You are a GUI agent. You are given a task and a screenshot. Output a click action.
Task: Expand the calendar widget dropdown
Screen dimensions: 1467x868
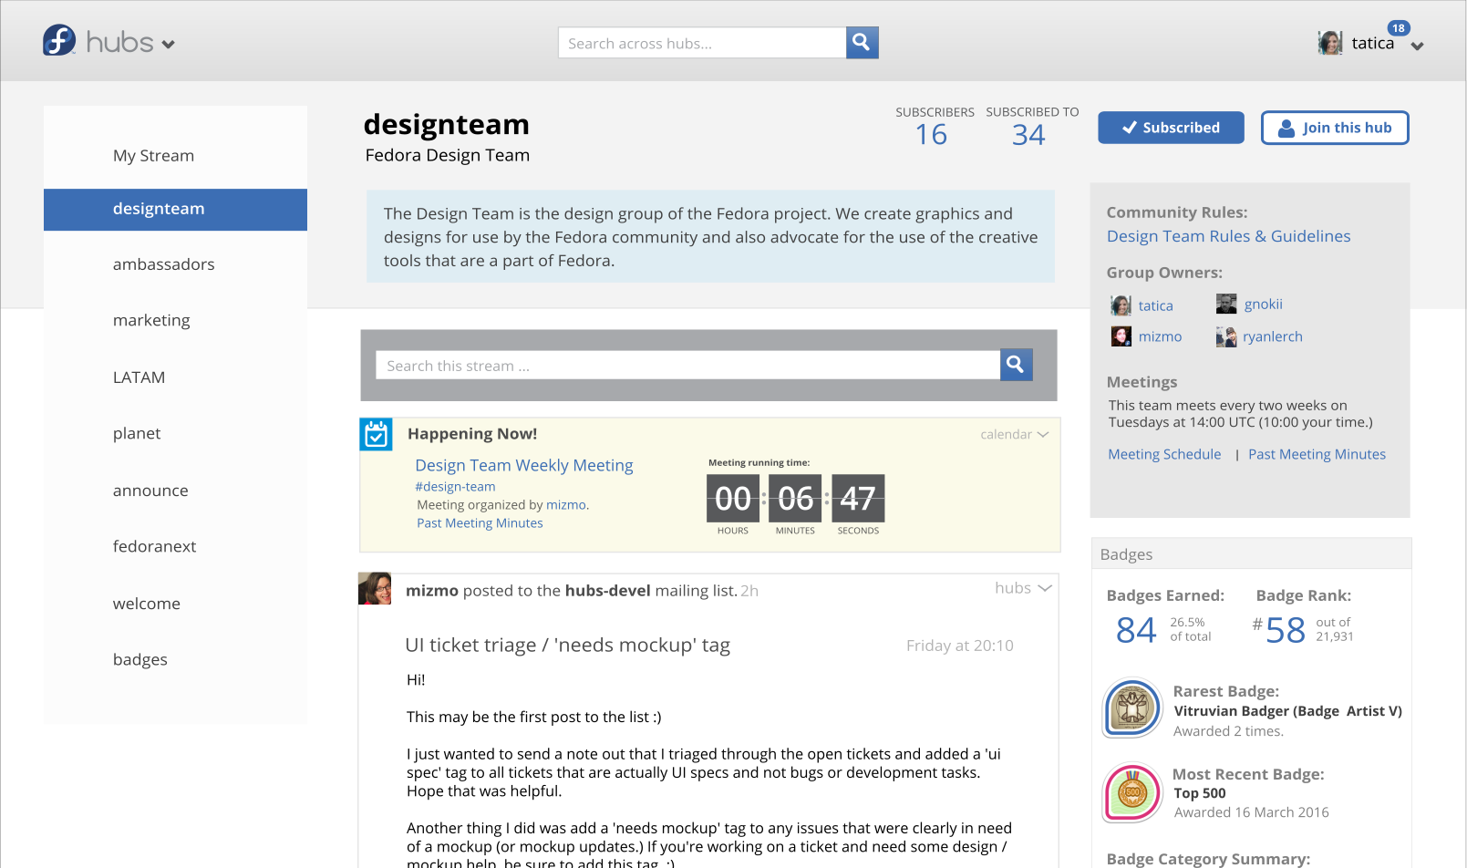pos(1043,435)
